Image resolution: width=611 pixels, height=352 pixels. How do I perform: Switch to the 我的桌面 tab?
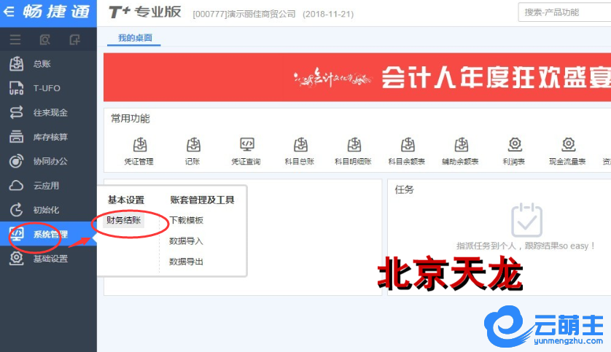point(134,38)
